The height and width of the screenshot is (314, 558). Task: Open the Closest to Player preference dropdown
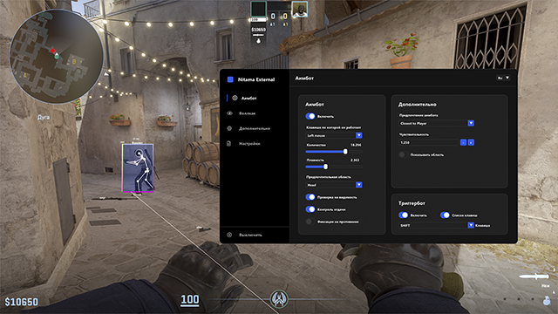(x=437, y=123)
